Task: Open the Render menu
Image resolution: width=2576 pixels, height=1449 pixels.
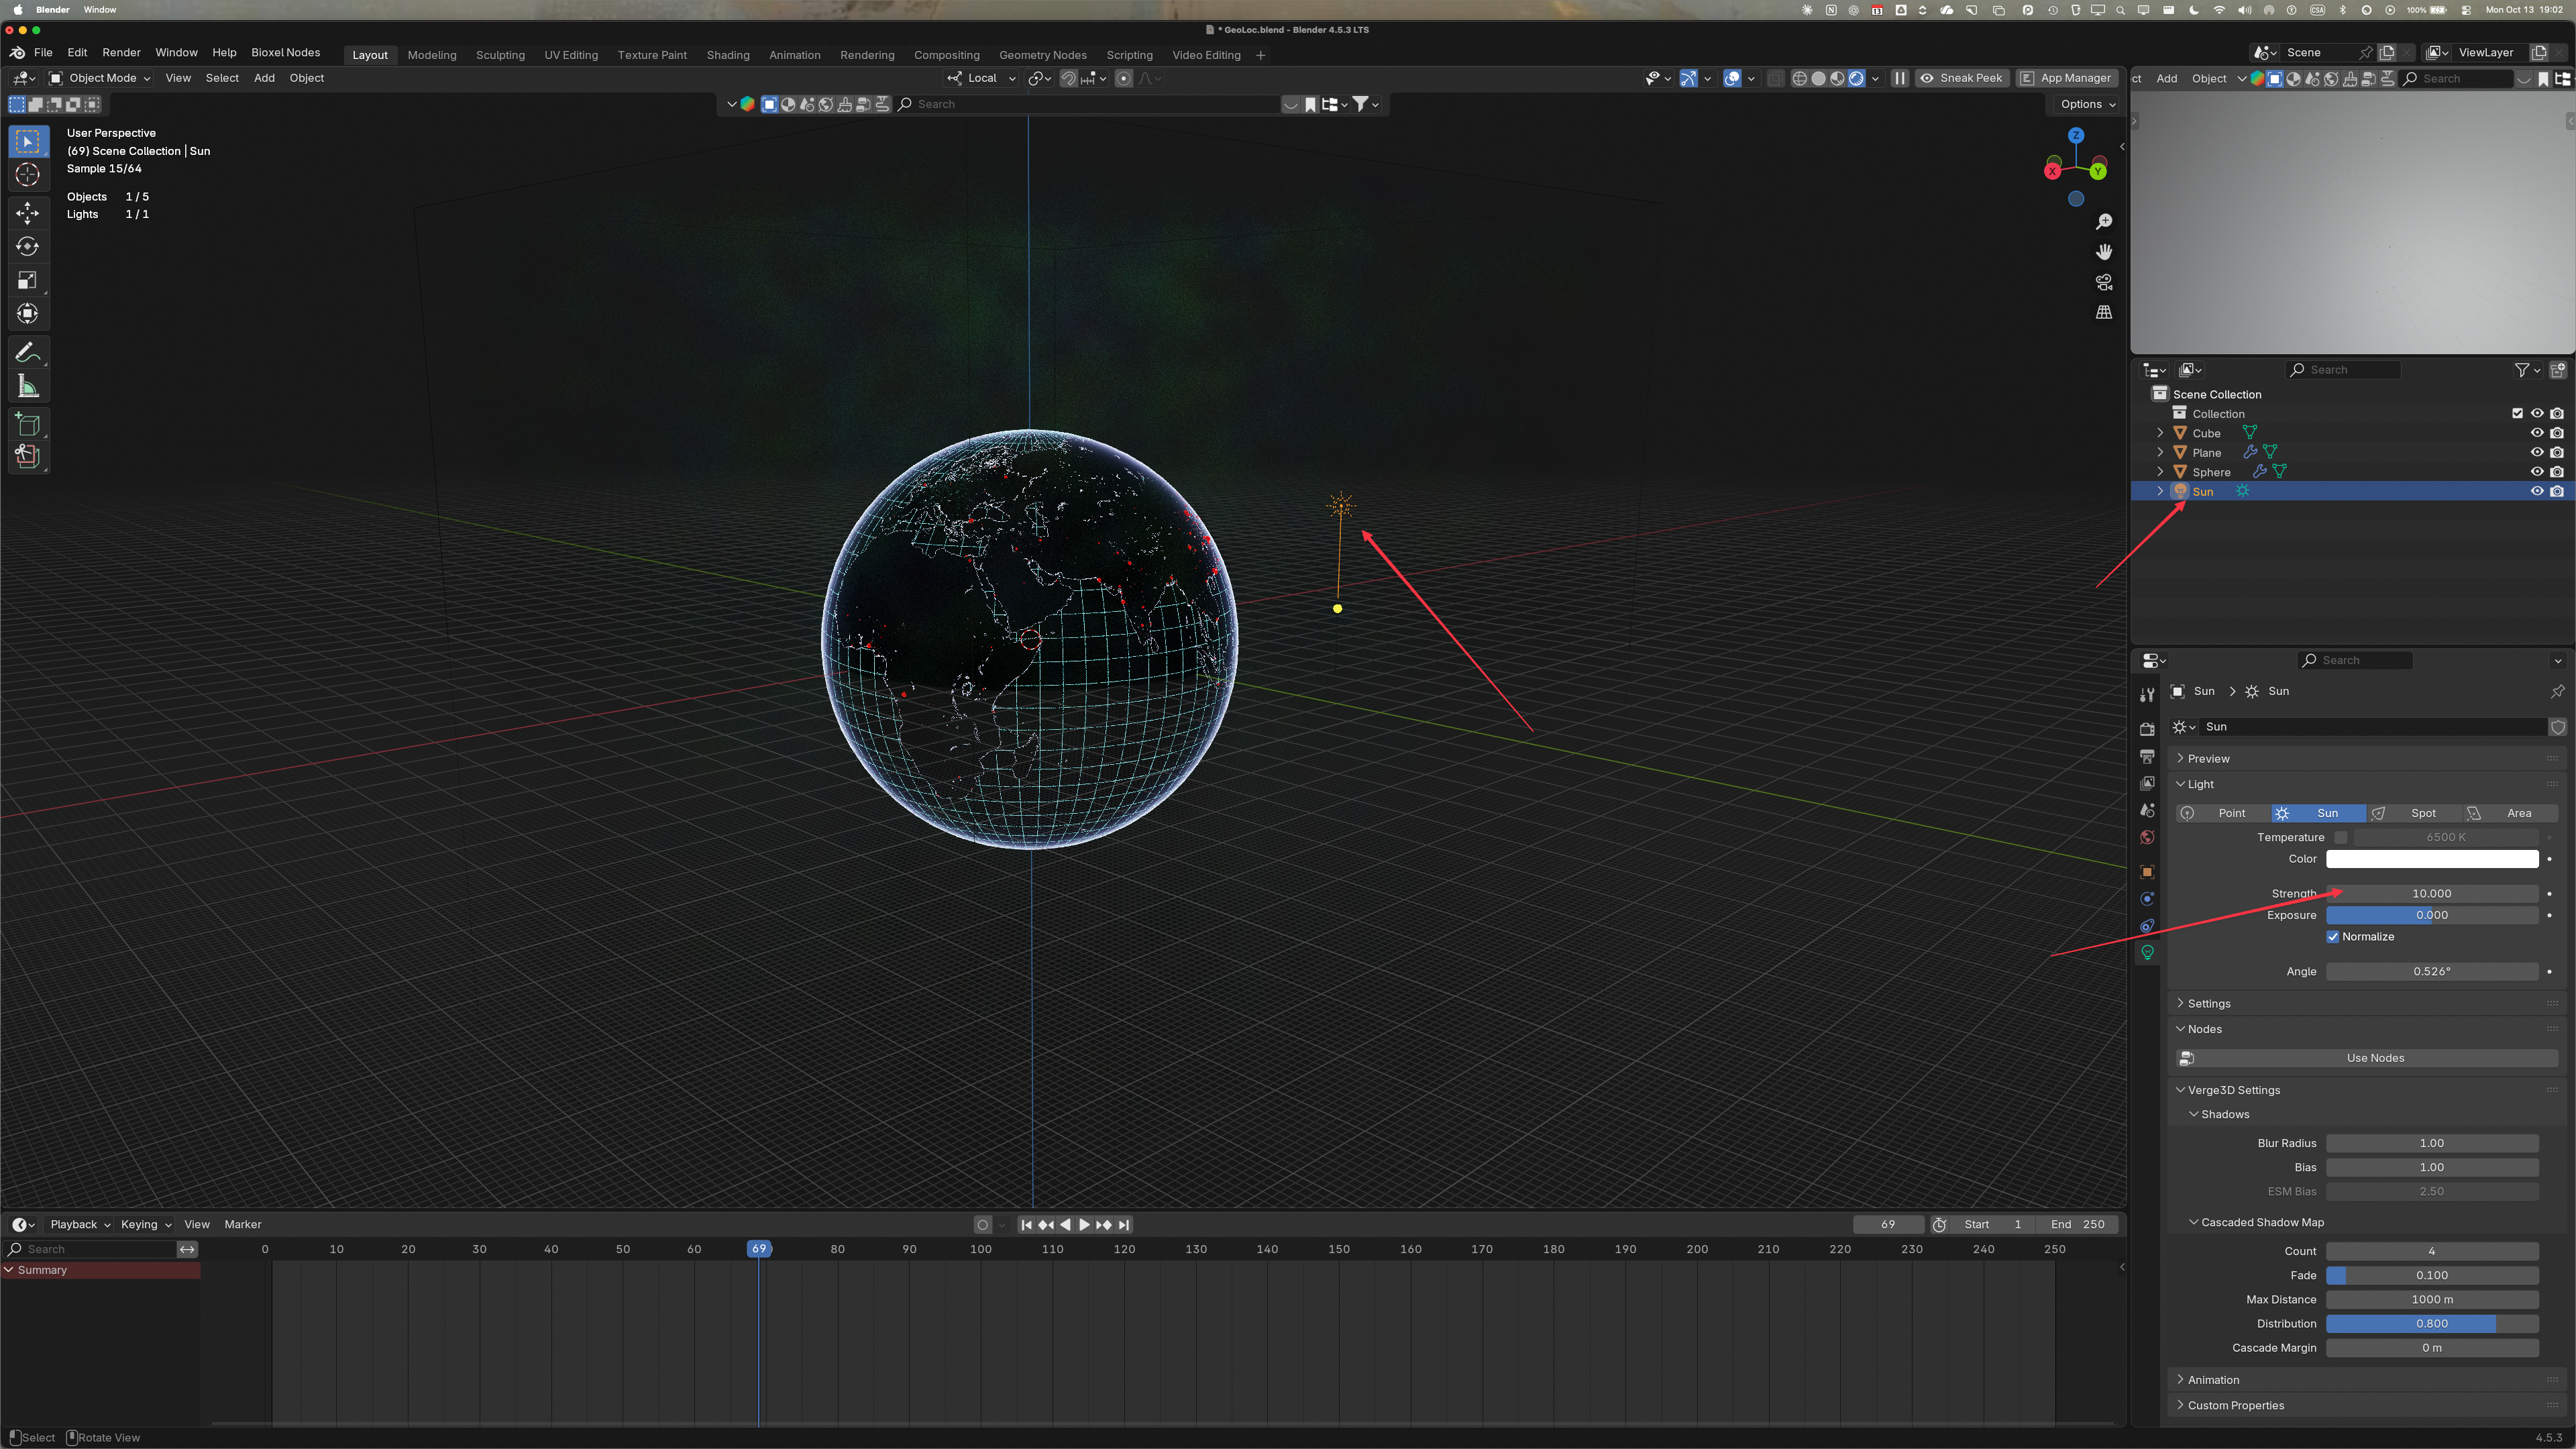Action: tap(121, 52)
